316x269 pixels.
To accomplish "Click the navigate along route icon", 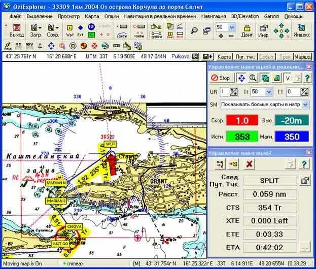I will point(220,164).
